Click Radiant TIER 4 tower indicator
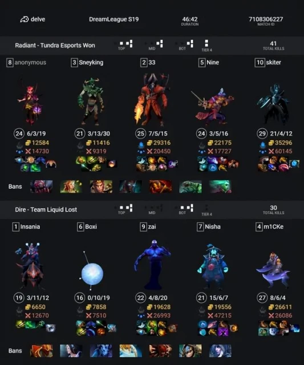304x365 pixels. (x=206, y=45)
